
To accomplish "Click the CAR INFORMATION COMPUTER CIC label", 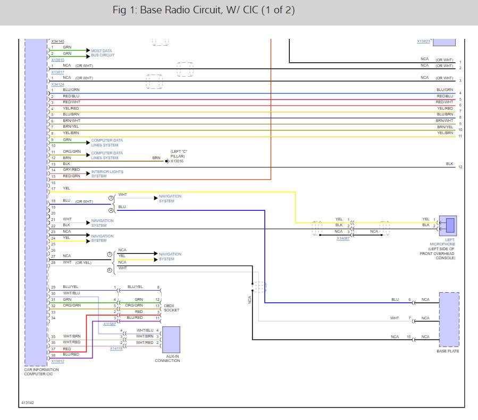I will coord(41,372).
